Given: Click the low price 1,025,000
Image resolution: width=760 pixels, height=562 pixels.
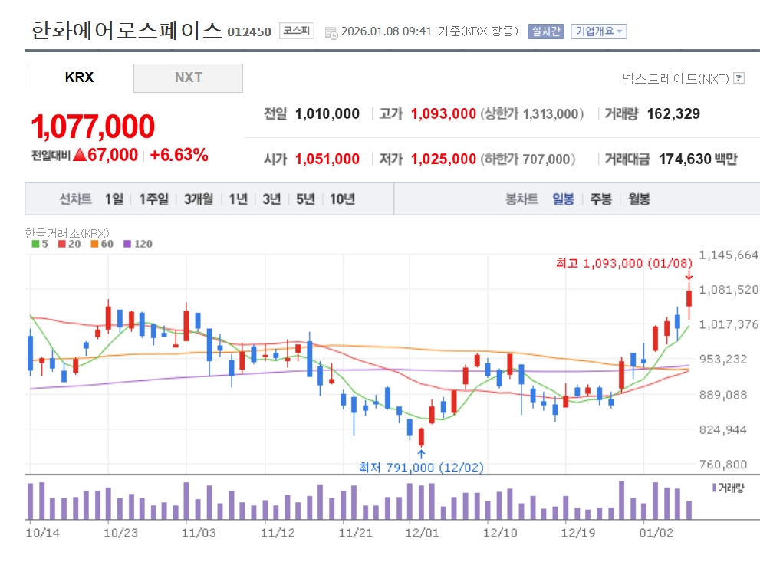Looking at the screenshot, I should pos(443,159).
